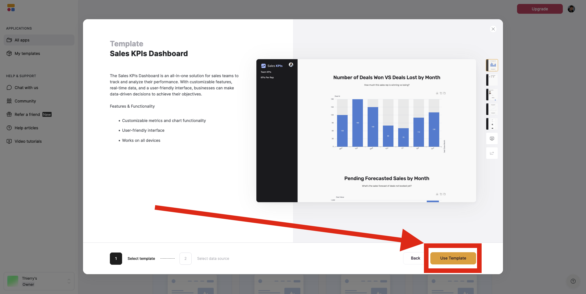Select the third preview thumbnail

click(x=492, y=95)
